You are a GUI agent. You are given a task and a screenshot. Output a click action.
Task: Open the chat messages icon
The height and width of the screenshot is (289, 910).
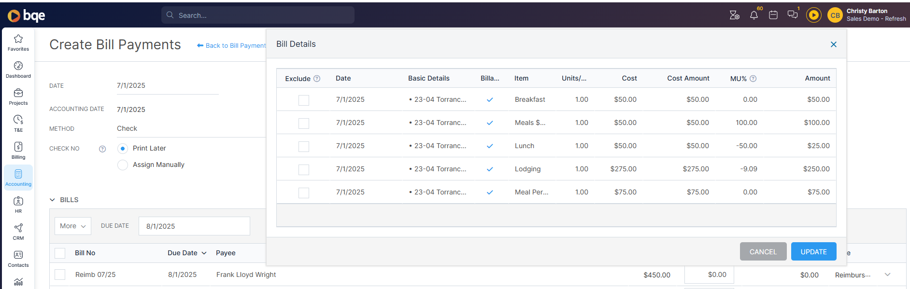click(793, 14)
